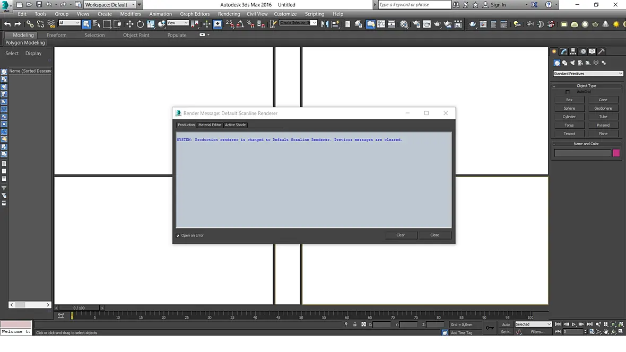This screenshot has width=626, height=352.
Task: Select the Rotate tool
Action: [x=140, y=24]
